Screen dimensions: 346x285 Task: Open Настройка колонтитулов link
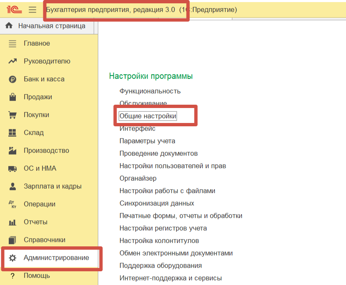pos(159,241)
